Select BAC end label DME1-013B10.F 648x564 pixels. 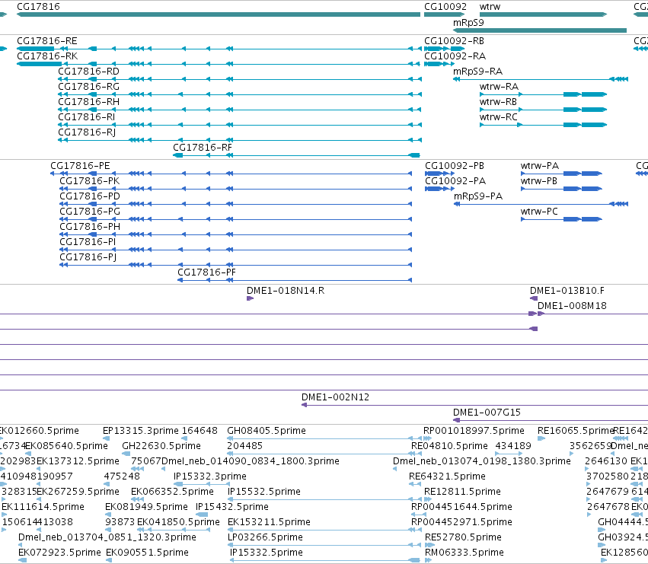point(567,291)
